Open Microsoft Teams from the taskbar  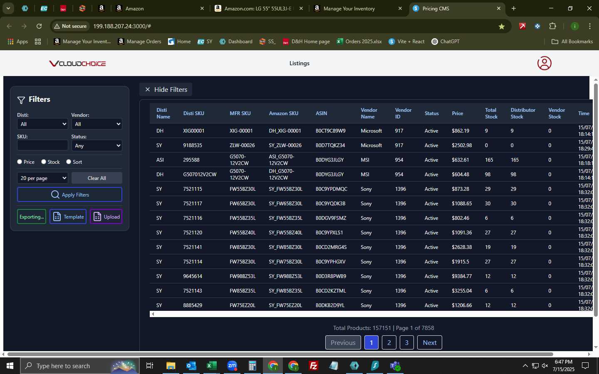(395, 366)
